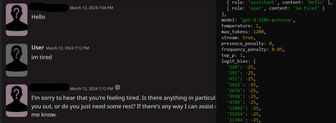Click the avatar next to the assistant's tired reply

click(17, 101)
